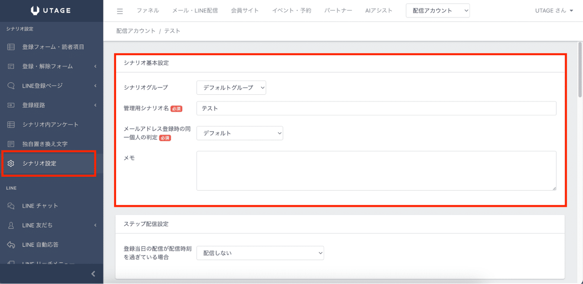Click the LINE 自動応答 reply arrow icon

pyautogui.click(x=11, y=245)
